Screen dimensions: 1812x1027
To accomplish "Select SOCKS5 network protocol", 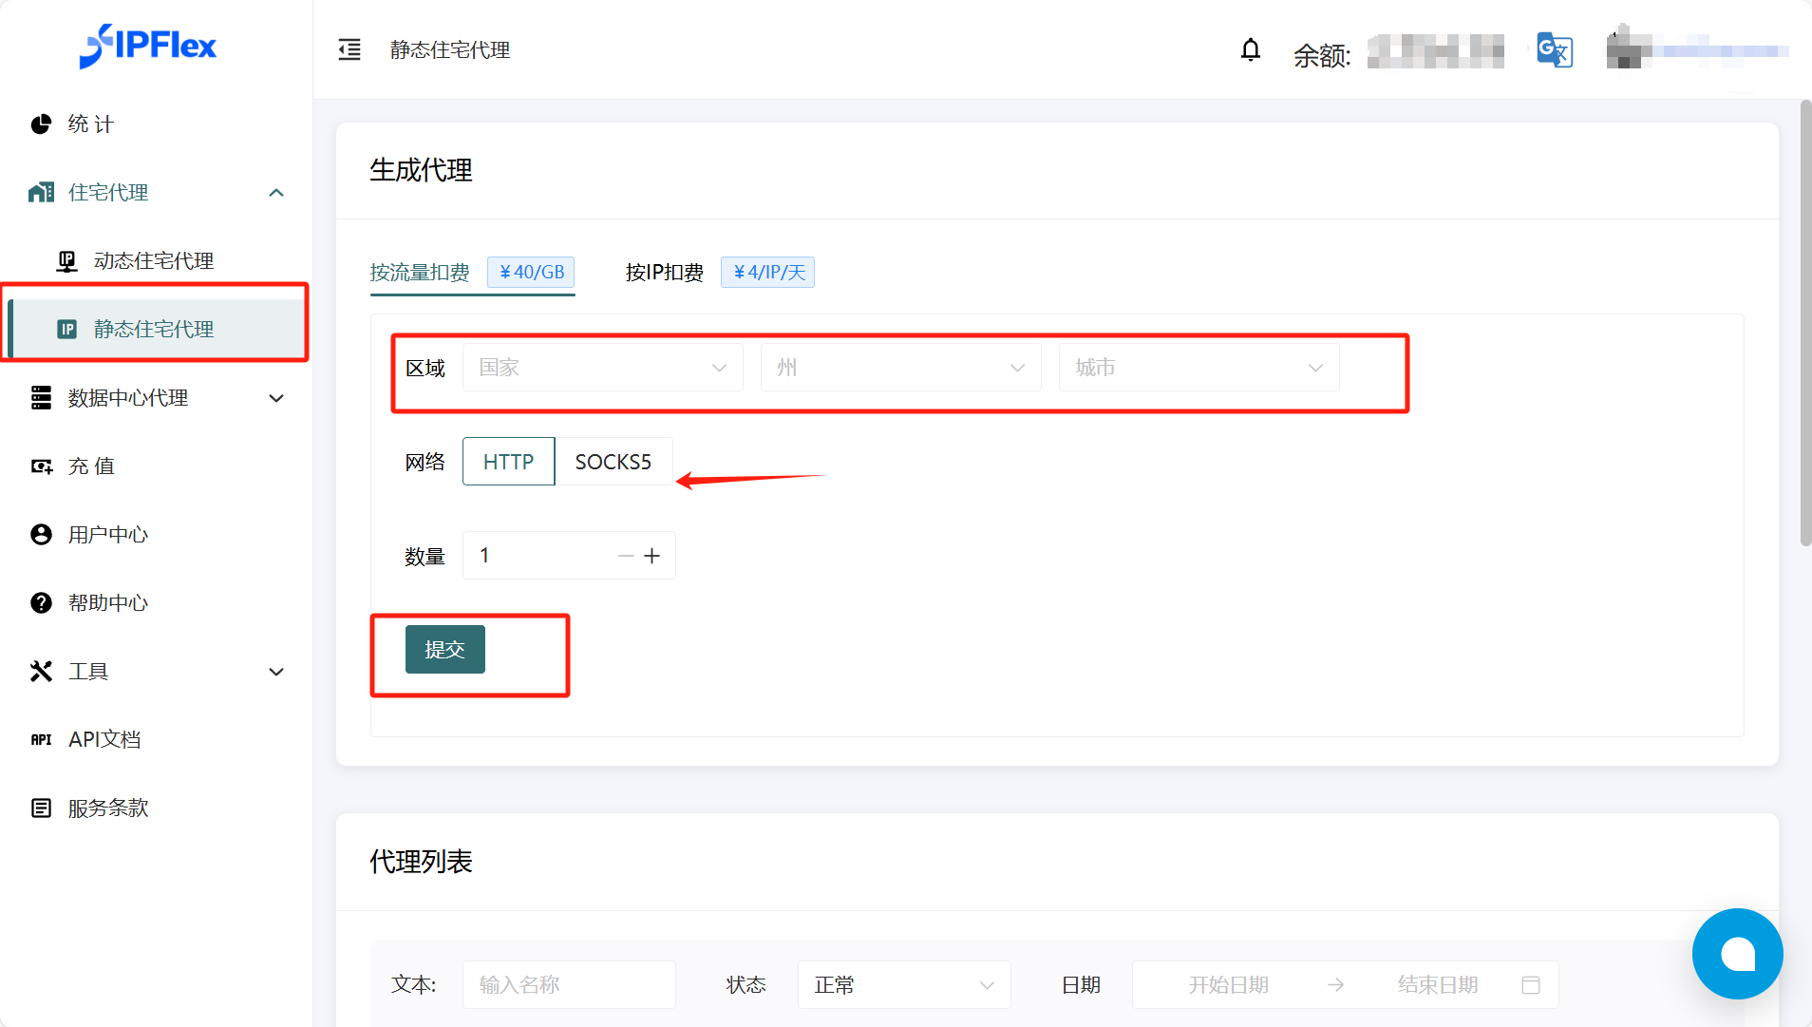I will (x=613, y=462).
